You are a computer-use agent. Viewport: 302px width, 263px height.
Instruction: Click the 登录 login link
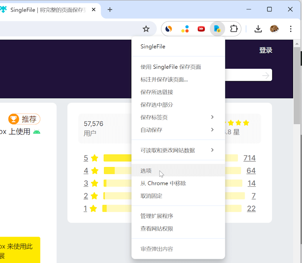266,50
